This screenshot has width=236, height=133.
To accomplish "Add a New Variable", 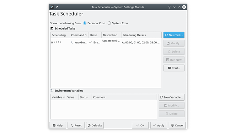I will [x=171, y=97].
